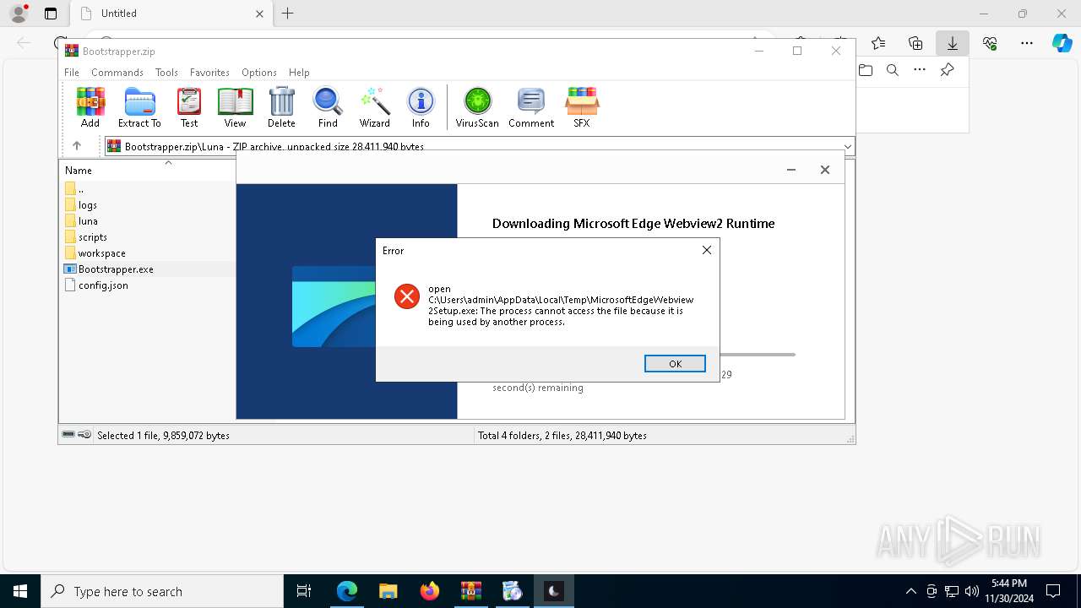Pin the downloads panel

948,70
